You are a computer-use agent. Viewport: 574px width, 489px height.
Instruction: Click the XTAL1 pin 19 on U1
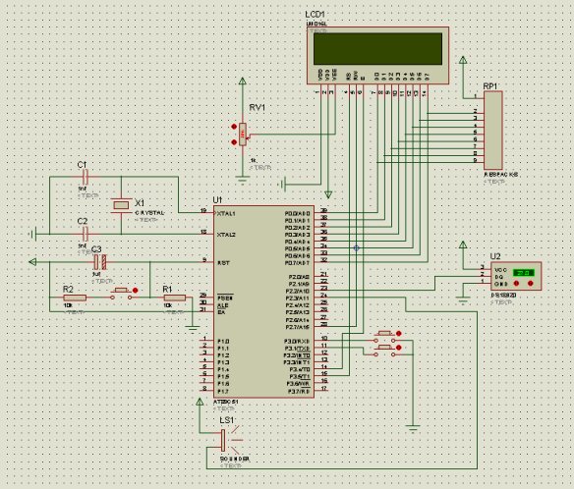(207, 212)
